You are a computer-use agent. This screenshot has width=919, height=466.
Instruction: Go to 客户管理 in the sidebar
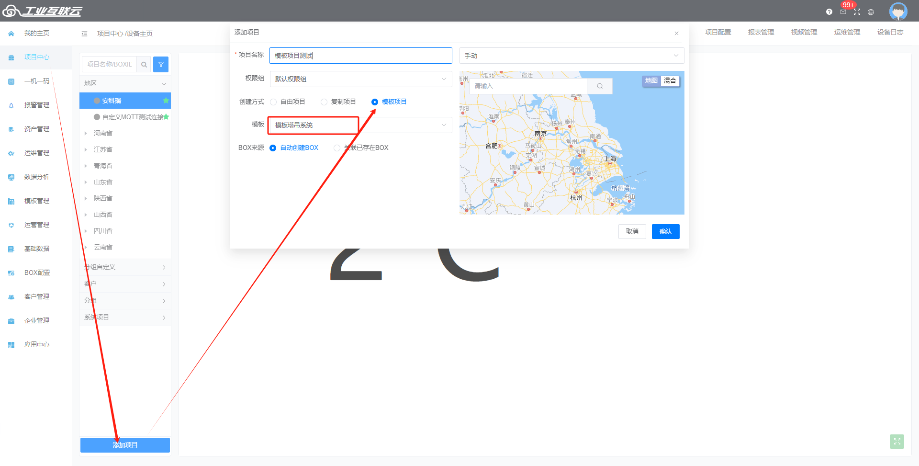coord(36,297)
